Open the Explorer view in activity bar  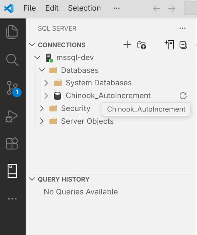(x=12, y=32)
